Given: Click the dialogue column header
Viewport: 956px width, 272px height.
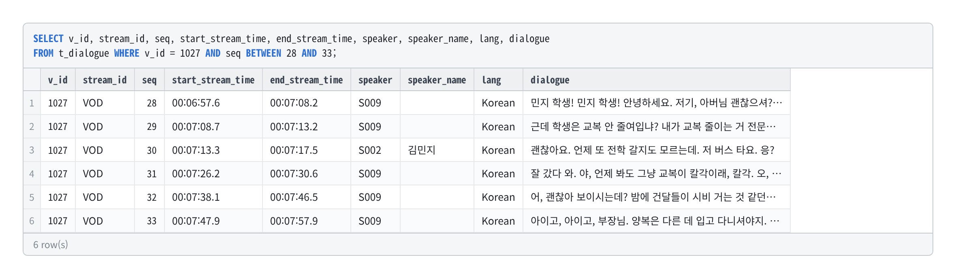Looking at the screenshot, I should click(657, 80).
